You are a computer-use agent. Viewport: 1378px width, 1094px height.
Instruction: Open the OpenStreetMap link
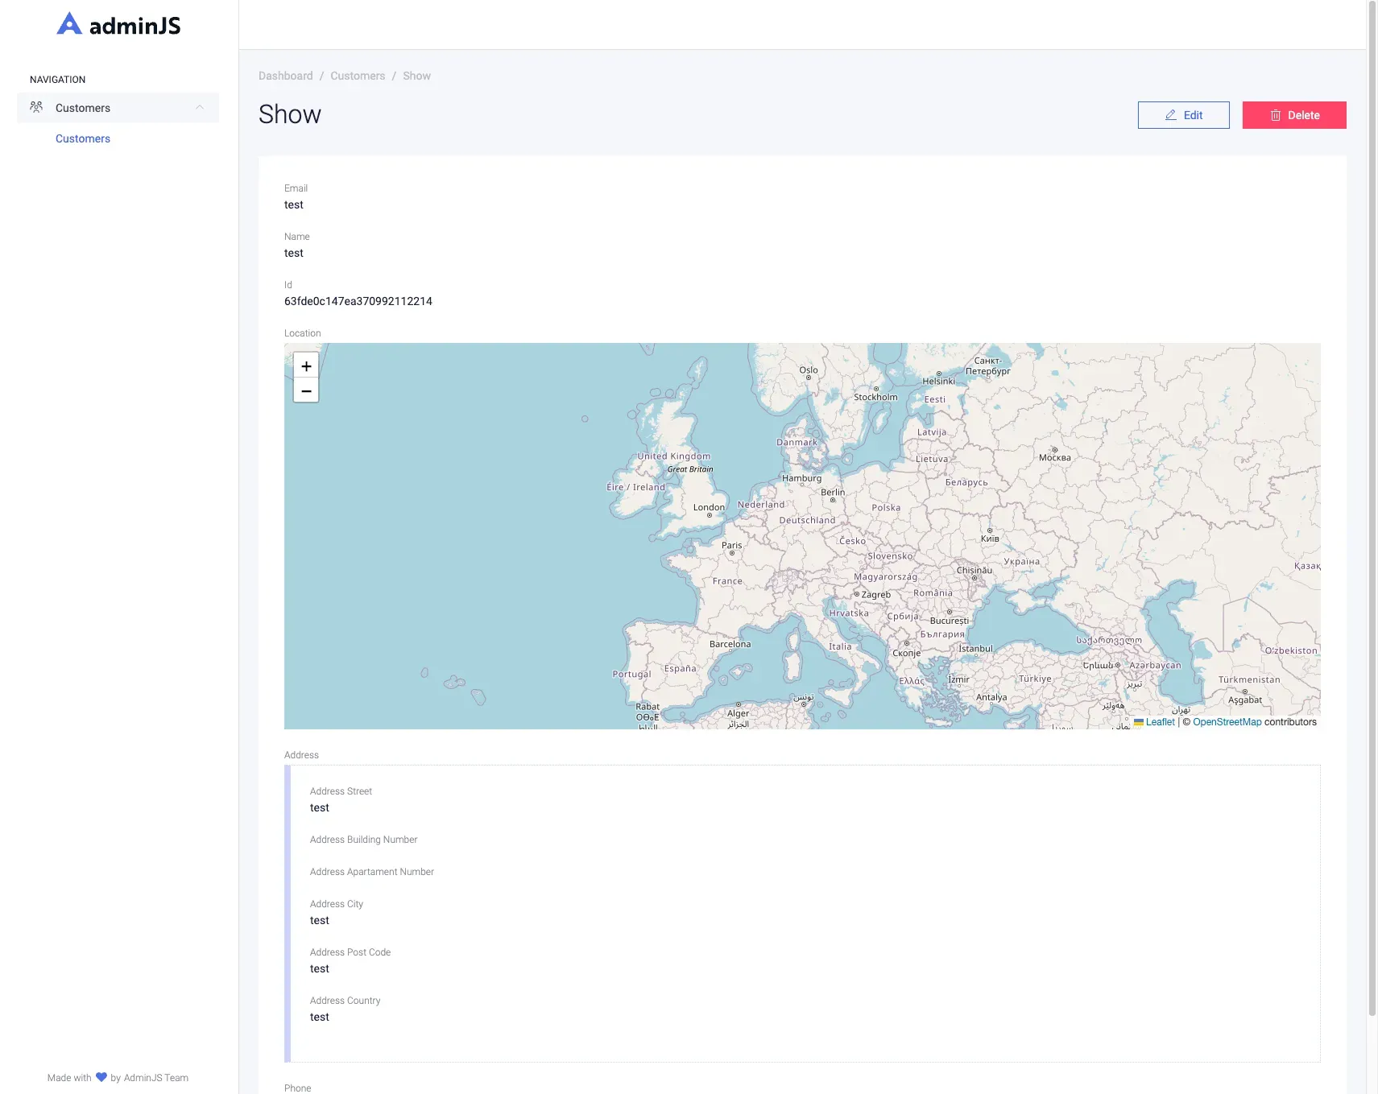(x=1227, y=722)
